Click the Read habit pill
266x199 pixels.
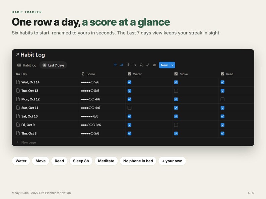pyautogui.click(x=59, y=161)
